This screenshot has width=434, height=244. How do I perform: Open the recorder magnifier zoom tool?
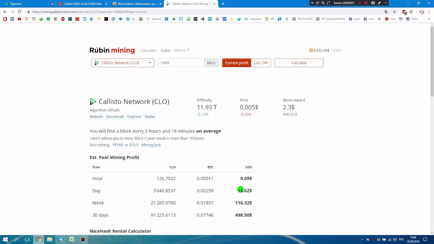323,3
